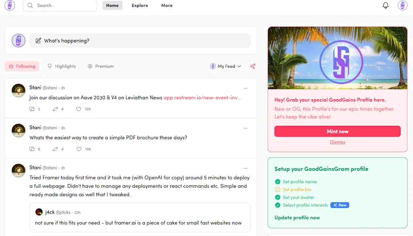Screen dimensions: 413x236
Task: Open options menu on the PDF brochure post
Action: (246, 128)
